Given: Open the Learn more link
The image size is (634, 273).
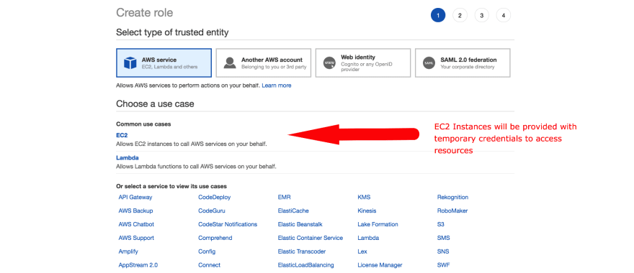Looking at the screenshot, I should [x=277, y=85].
